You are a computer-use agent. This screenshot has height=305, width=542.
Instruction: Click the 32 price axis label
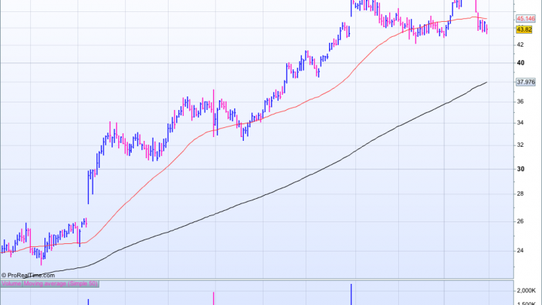520,145
